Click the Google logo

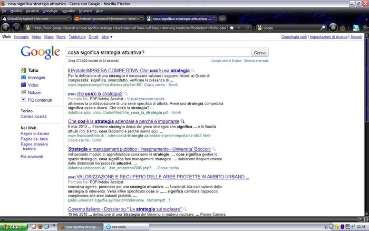point(40,52)
